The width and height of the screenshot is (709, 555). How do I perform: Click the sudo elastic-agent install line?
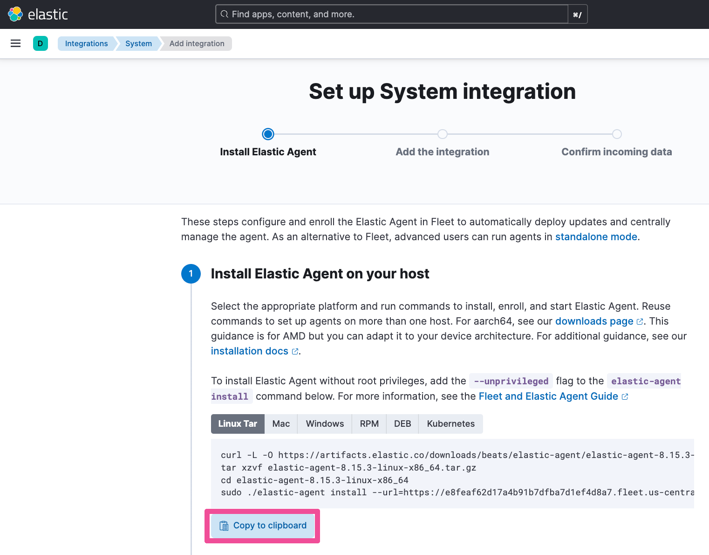pyautogui.click(x=457, y=493)
